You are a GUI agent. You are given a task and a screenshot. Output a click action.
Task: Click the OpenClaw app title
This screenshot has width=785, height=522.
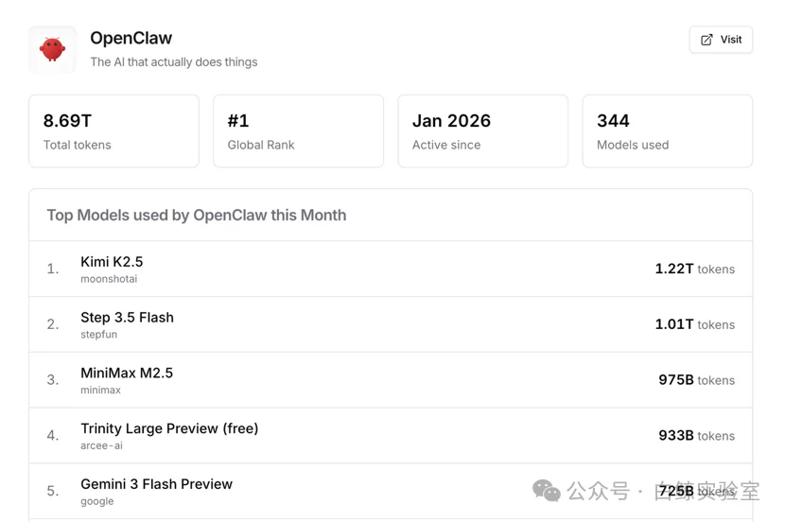(x=131, y=39)
